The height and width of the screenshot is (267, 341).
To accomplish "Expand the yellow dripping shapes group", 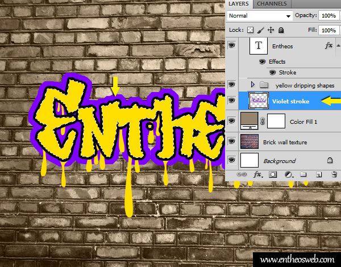I will tap(253, 85).
